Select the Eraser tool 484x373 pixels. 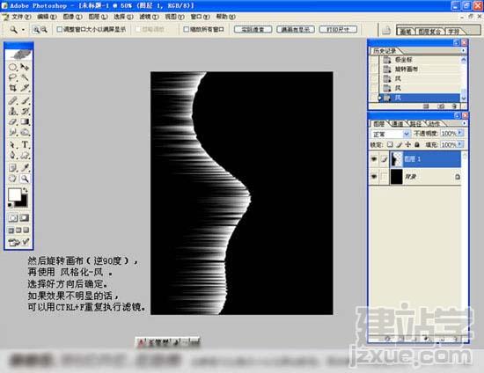(x=12, y=122)
